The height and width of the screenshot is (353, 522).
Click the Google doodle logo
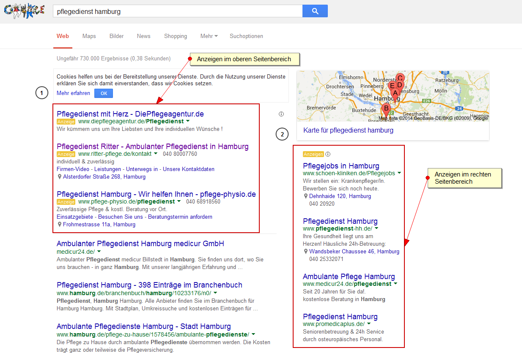(x=24, y=11)
